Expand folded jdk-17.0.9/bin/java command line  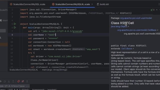click(15, 86)
